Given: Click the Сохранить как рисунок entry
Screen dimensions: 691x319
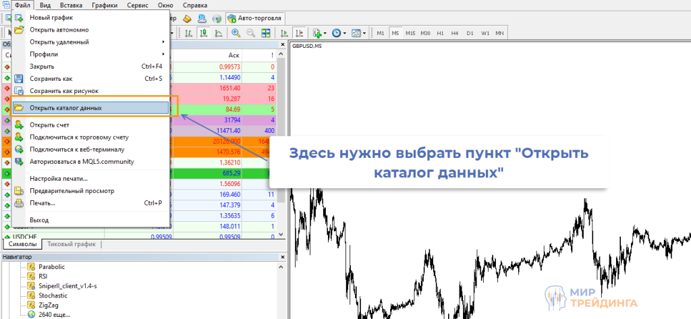Looking at the screenshot, I should click(x=64, y=90).
